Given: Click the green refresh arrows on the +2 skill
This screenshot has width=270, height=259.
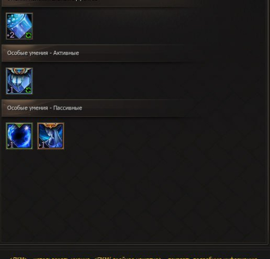Looking at the screenshot, I should pyautogui.click(x=28, y=35).
